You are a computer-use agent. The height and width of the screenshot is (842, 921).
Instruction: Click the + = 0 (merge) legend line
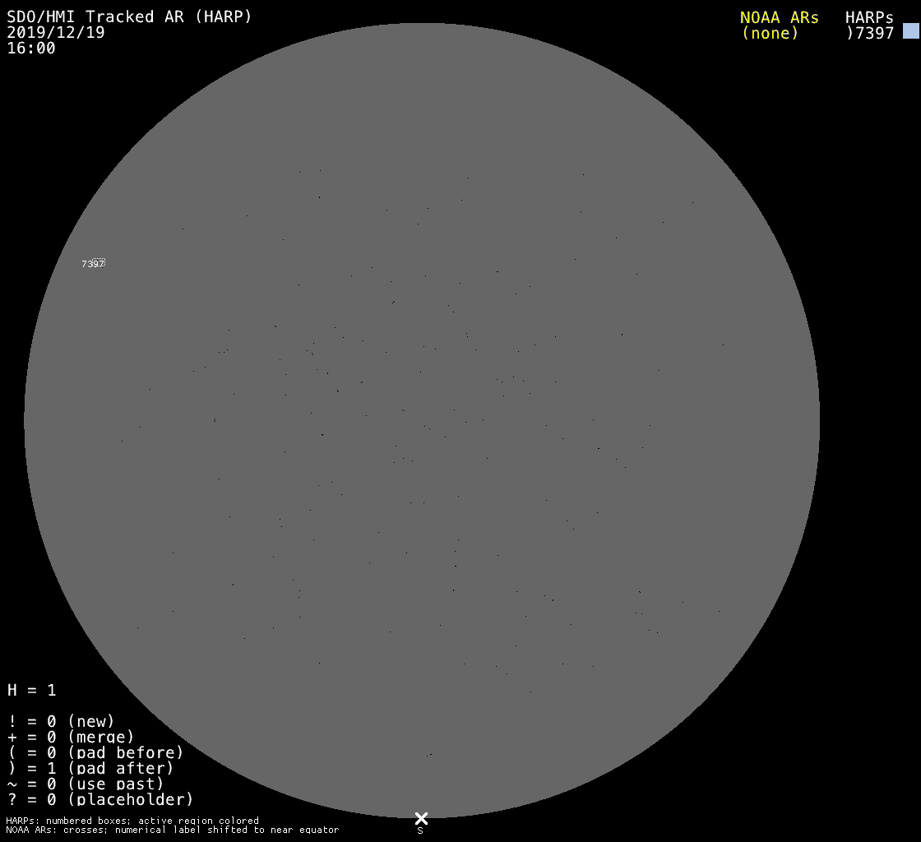click(x=71, y=737)
